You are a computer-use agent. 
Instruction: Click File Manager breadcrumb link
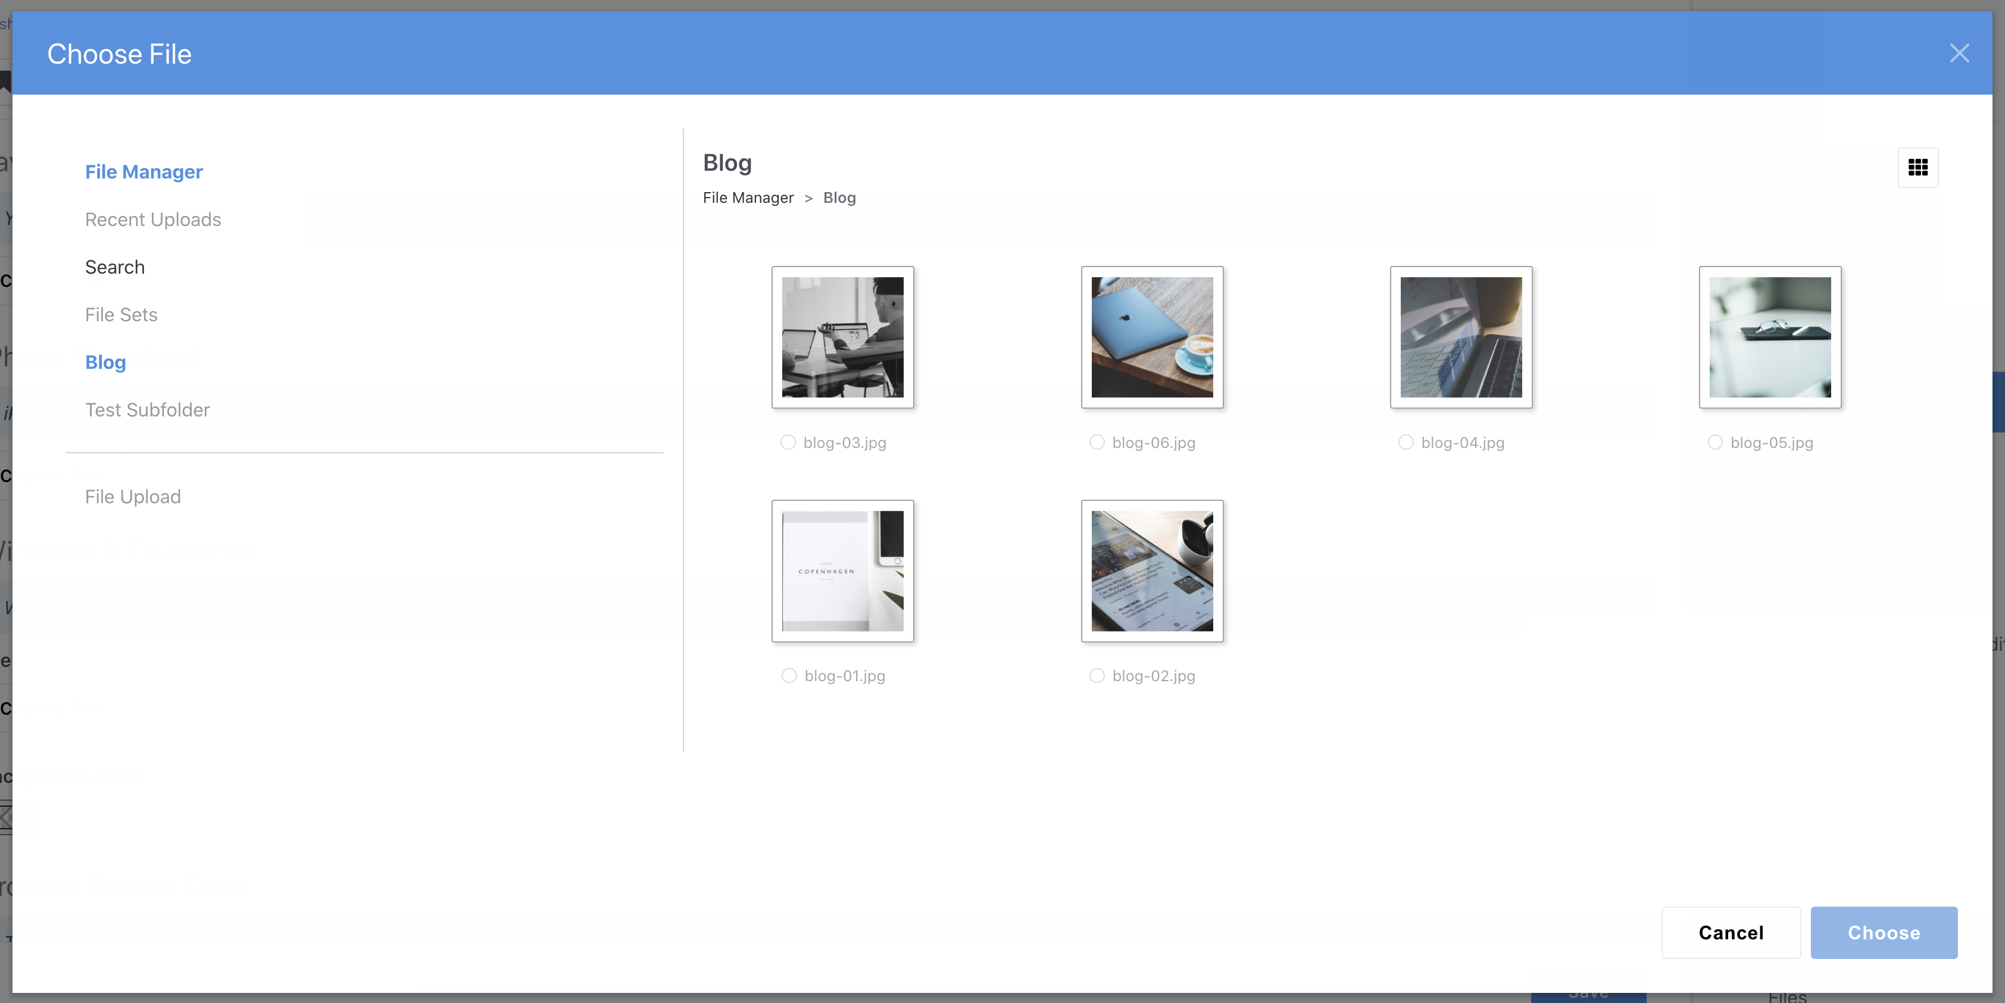[747, 198]
